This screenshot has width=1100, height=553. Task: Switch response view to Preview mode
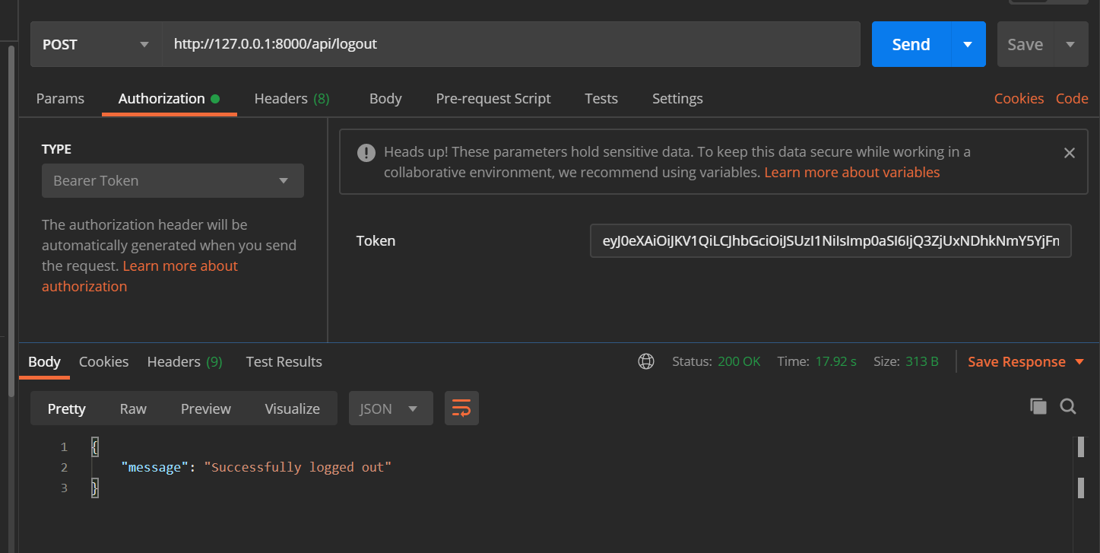(205, 408)
